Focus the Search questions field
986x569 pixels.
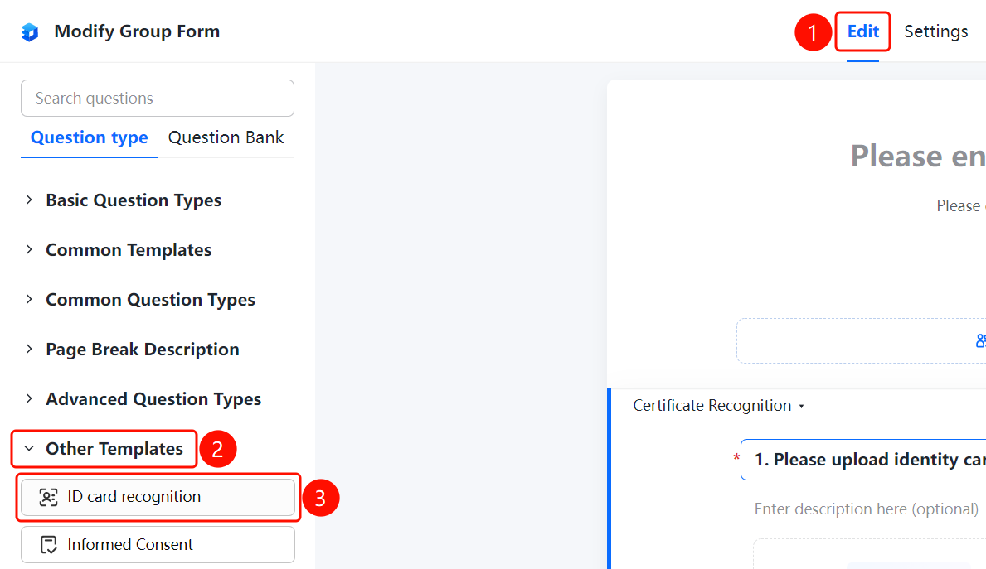coord(158,98)
